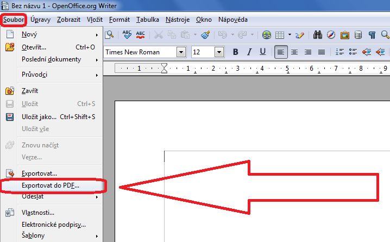
Task: Choose Uložit jako... menu entry
Action: (52, 117)
